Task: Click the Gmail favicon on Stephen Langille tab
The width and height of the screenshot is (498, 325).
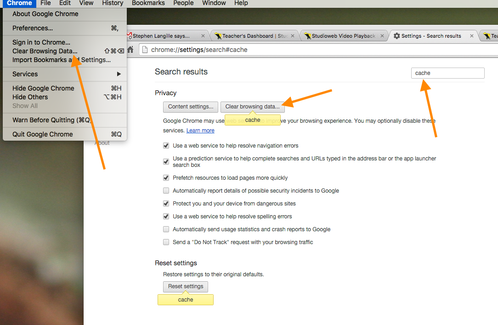Action: tap(129, 36)
